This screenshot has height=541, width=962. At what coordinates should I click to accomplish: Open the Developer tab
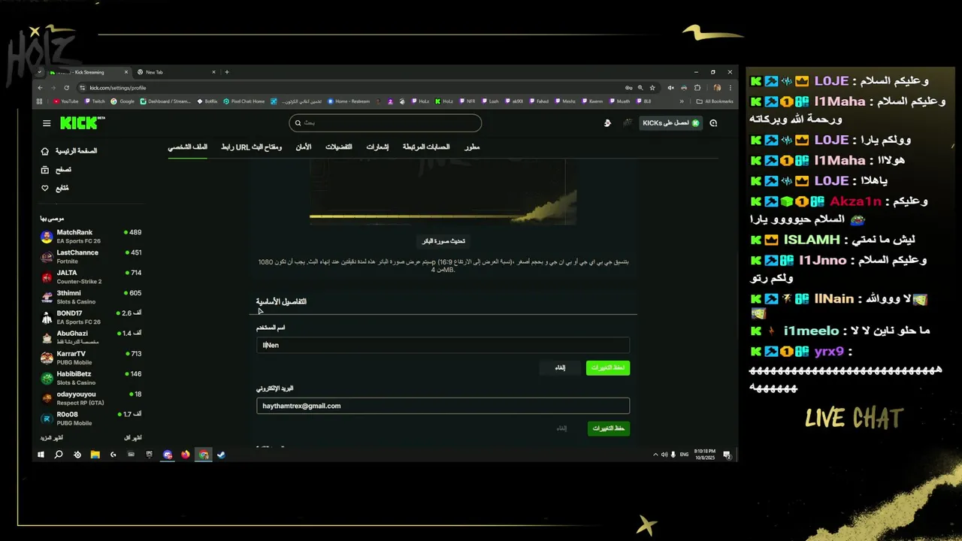coord(472,147)
